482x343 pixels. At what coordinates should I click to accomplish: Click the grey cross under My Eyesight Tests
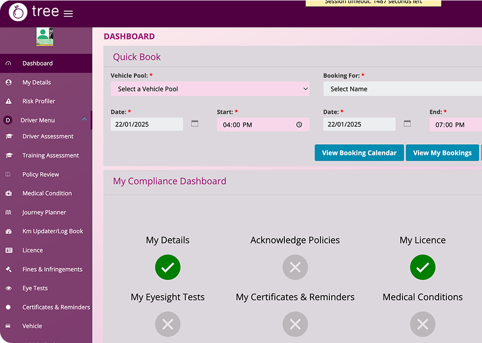coord(167,324)
